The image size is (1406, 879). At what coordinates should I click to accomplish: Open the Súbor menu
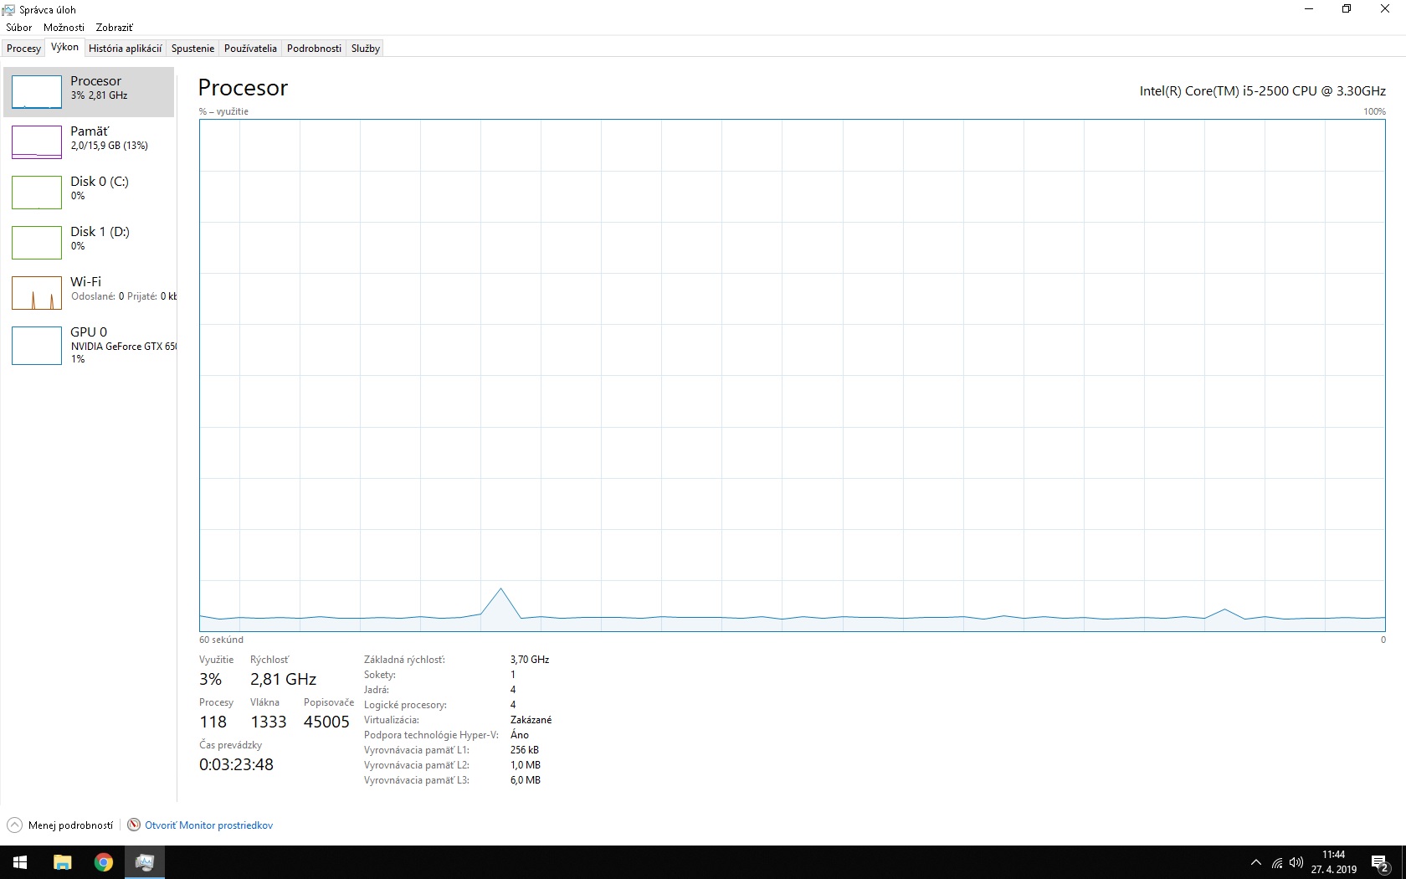pos(19,28)
